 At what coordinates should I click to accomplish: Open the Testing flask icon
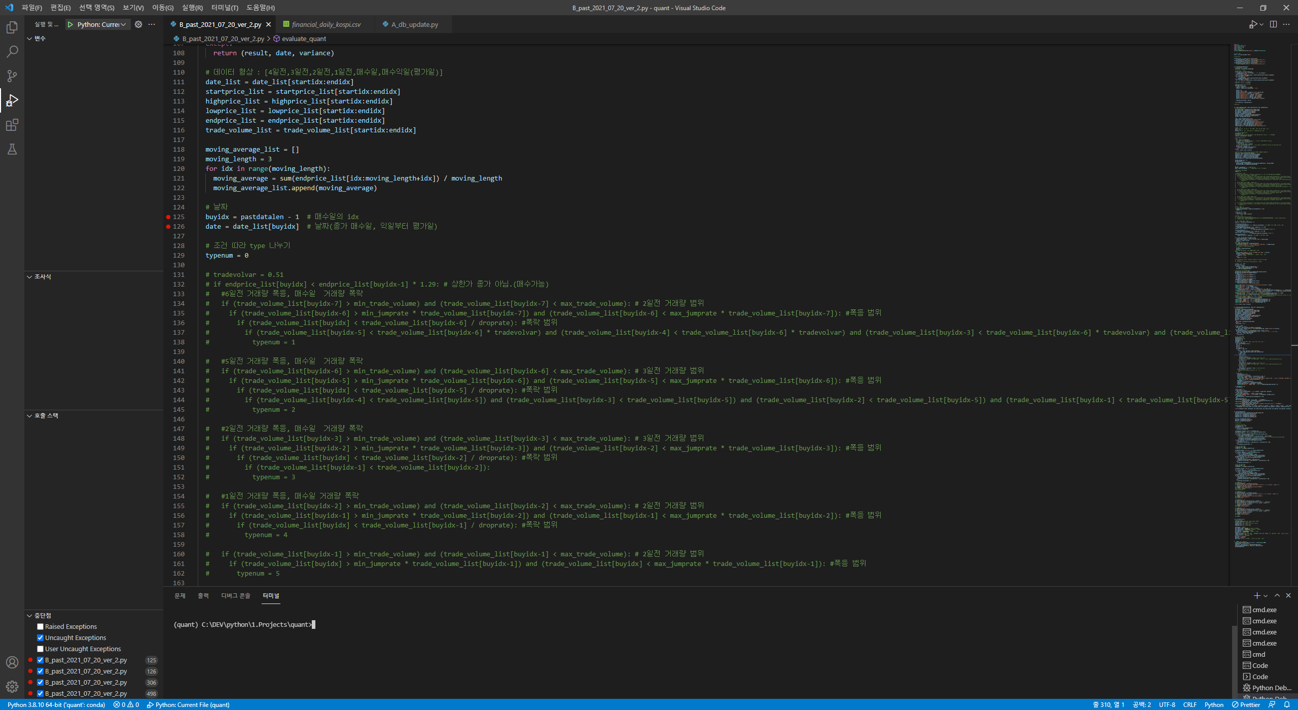[12, 149]
